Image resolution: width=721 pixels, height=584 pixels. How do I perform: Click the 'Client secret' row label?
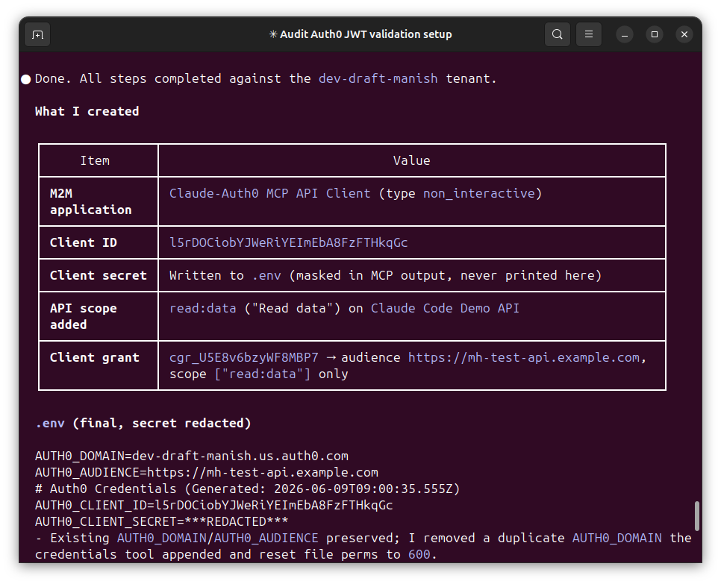pos(98,275)
